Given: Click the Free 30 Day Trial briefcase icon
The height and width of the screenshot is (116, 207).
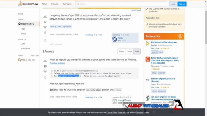Looking at the screenshot, I should pos(19,60).
